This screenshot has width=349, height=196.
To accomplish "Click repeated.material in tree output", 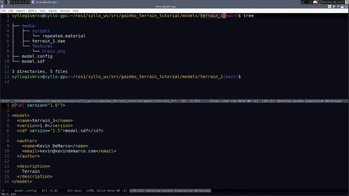I will [x=64, y=36].
